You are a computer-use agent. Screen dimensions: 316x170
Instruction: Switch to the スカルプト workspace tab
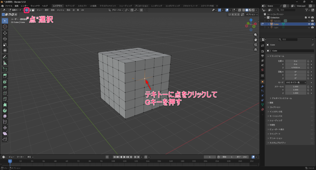coord(82,6)
